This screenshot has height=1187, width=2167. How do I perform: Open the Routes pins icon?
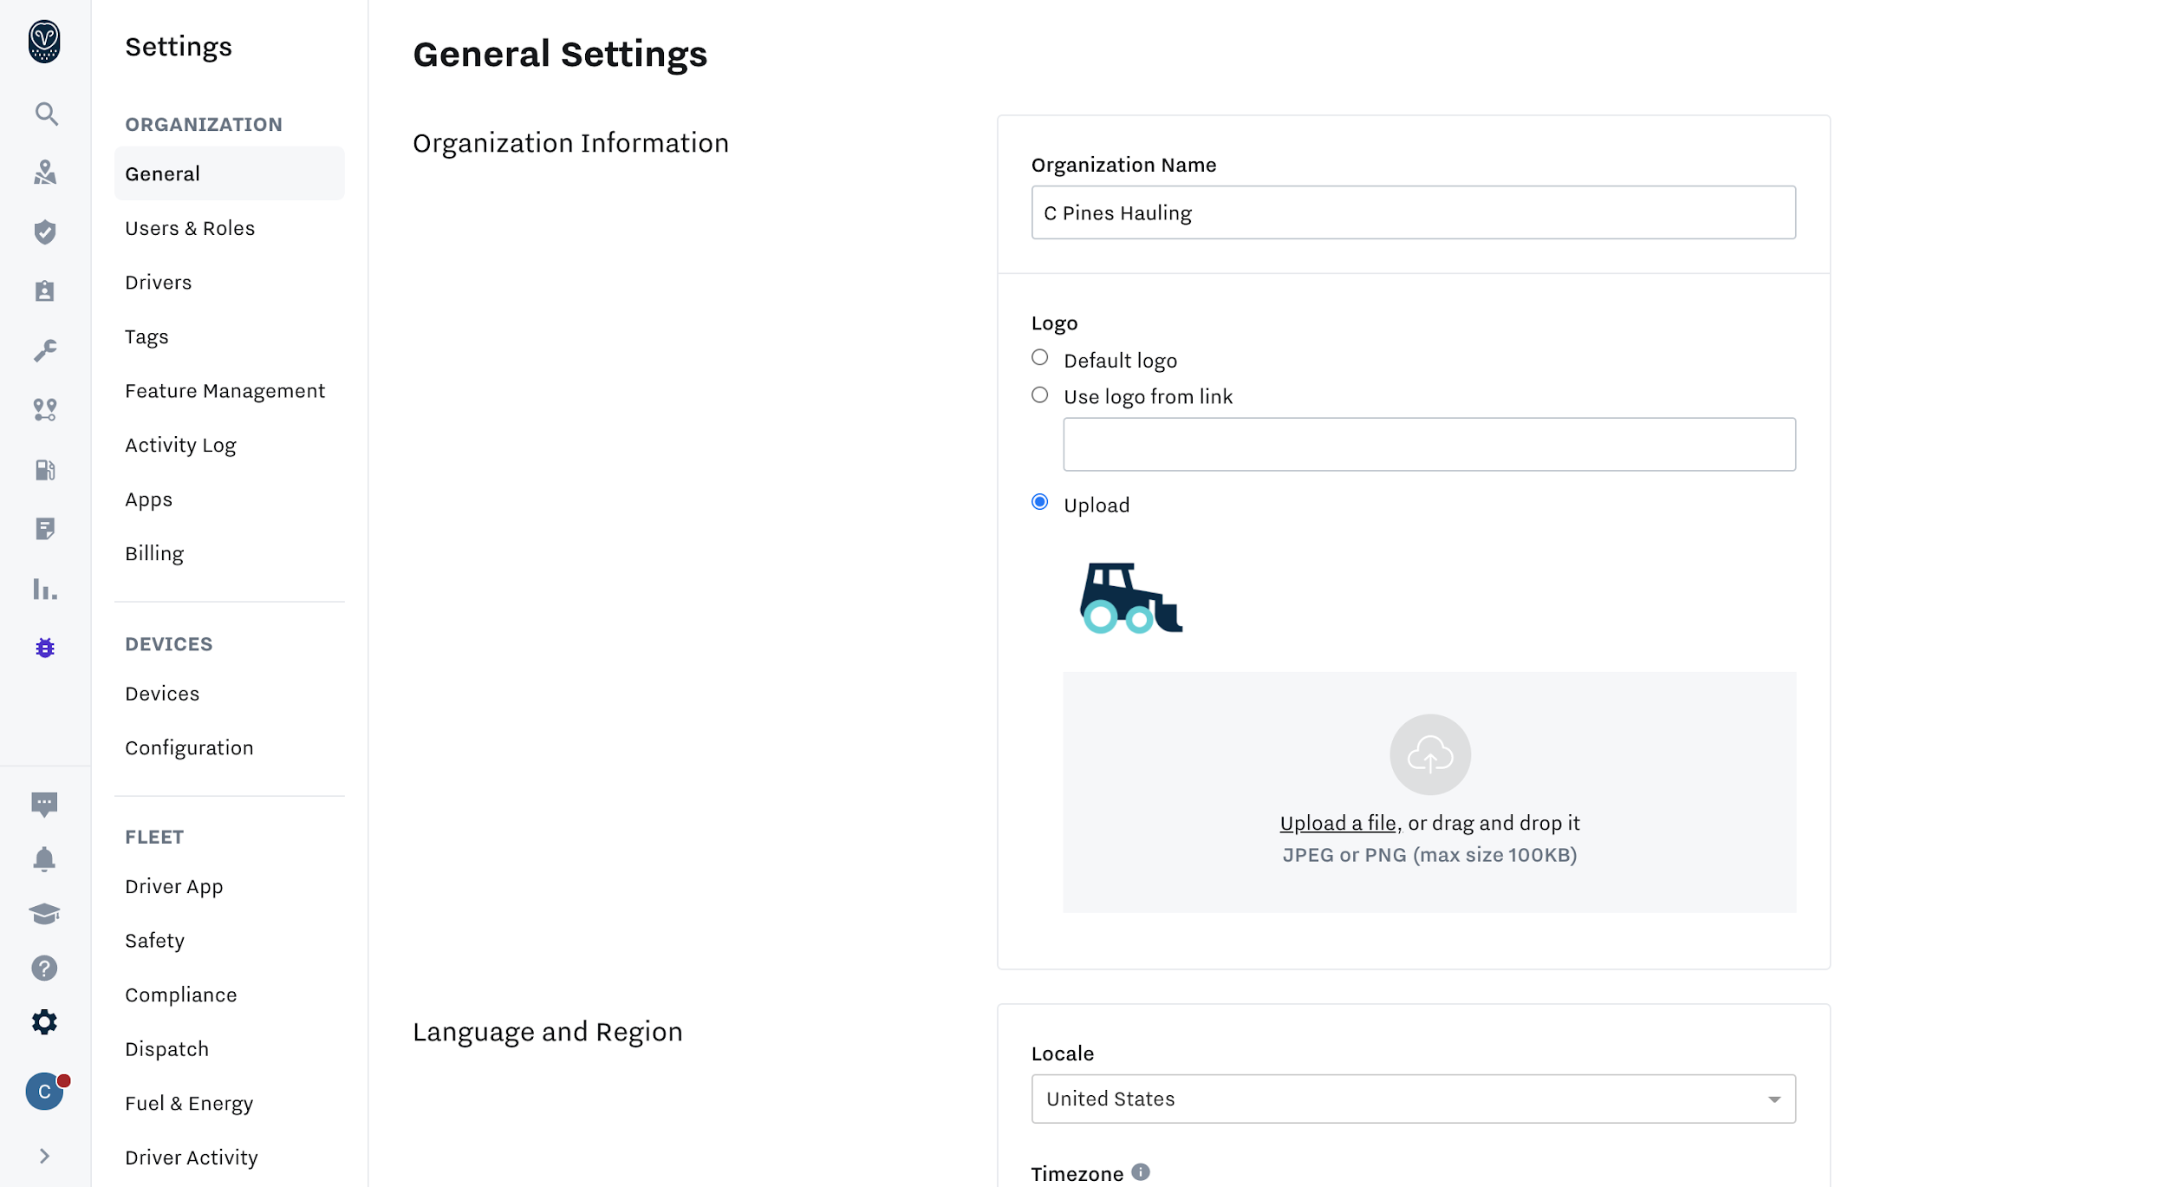(x=45, y=409)
